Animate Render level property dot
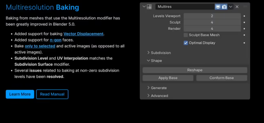The image size is (264, 123). tap(244, 29)
